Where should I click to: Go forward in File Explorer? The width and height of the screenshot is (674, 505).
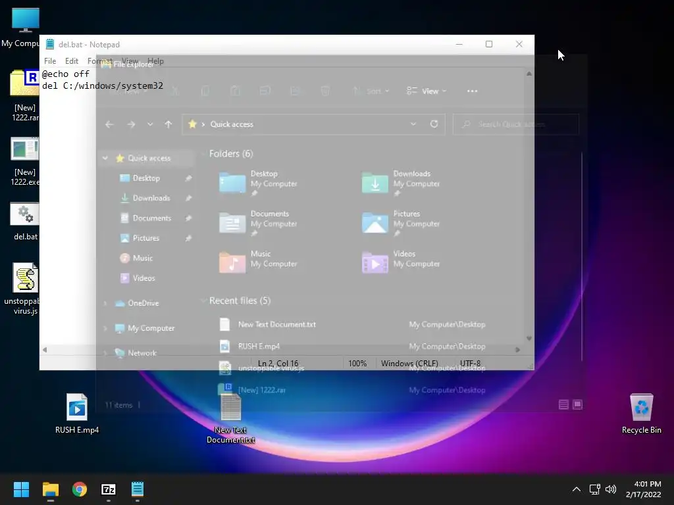[x=131, y=124]
